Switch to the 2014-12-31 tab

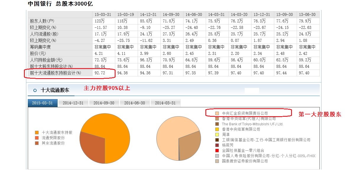coord(73,103)
